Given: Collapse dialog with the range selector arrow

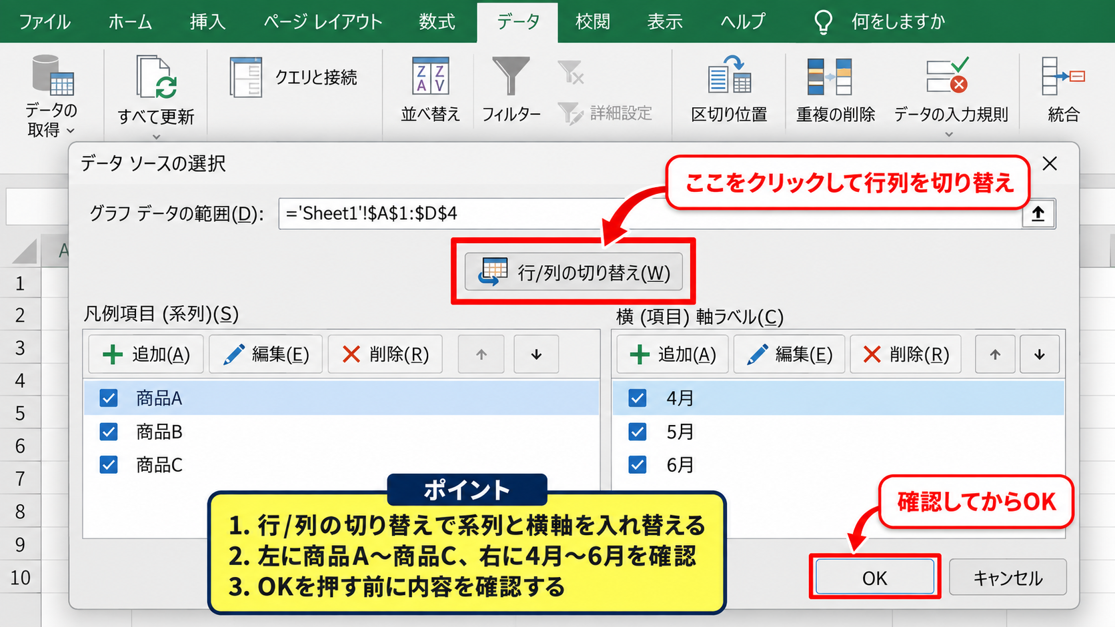Looking at the screenshot, I should (1038, 214).
